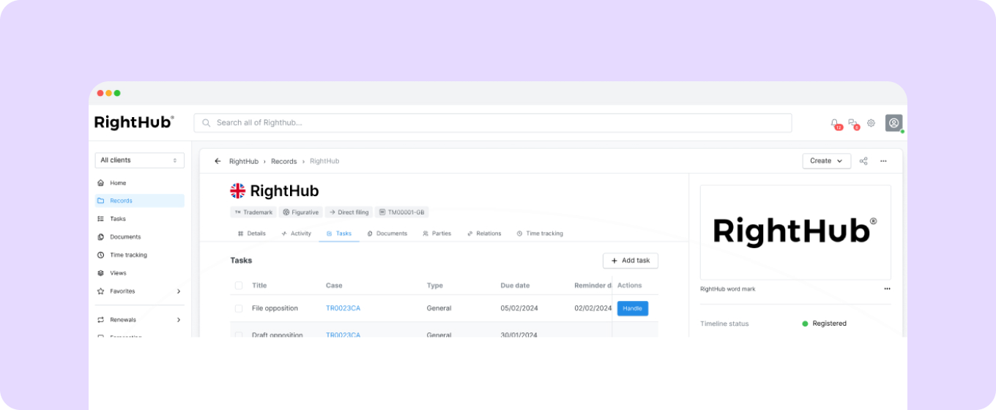Switch to the Relations tab
Image resolution: width=996 pixels, height=410 pixels.
tap(484, 234)
